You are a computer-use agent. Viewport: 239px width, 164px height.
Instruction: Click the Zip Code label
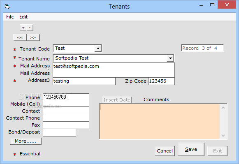[136, 81]
